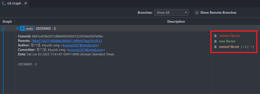The image size is (260, 94).
Task: Click the current commit circle beside main
Action: click(17, 28)
